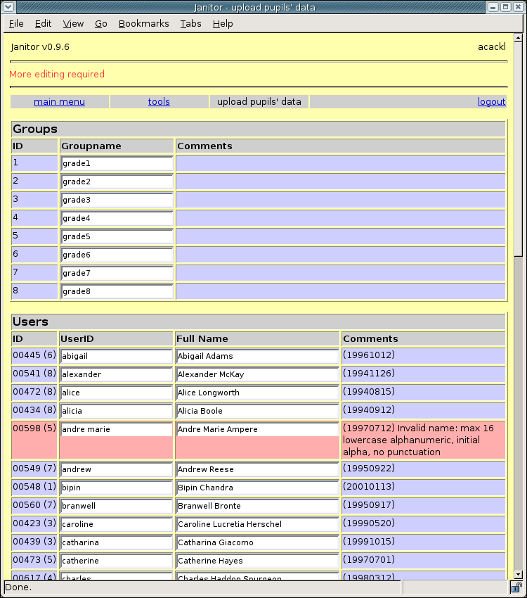Click the security lock icon in status bar
The width and height of the screenshot is (527, 598).
(x=516, y=587)
